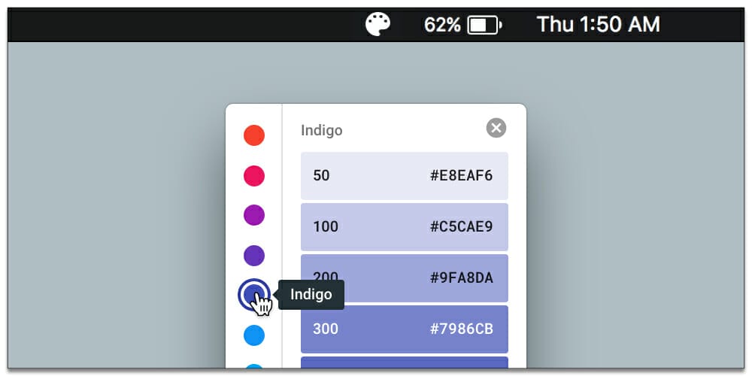The image size is (752, 376).
Task: Click the #E8EAF6 hex code
Action: tap(462, 175)
